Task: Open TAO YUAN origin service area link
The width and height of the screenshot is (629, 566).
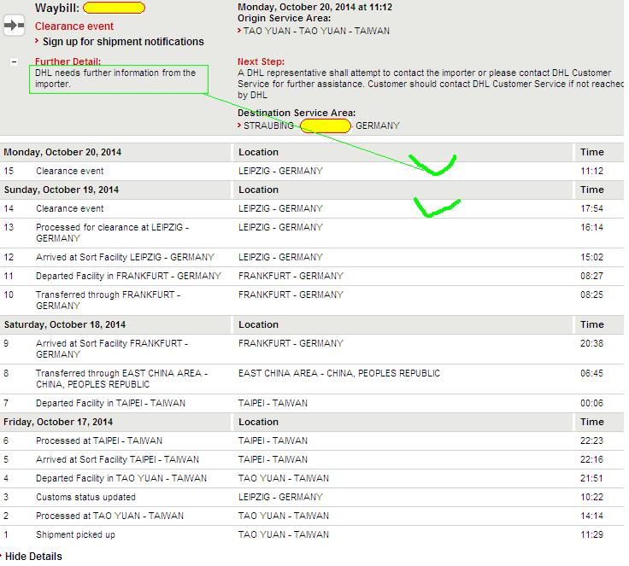Action: (x=316, y=31)
